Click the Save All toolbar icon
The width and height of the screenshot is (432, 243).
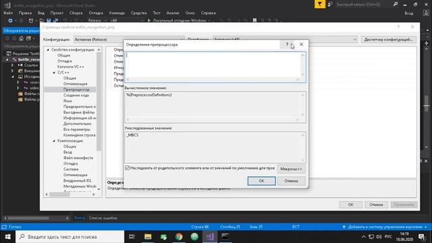(55, 21)
